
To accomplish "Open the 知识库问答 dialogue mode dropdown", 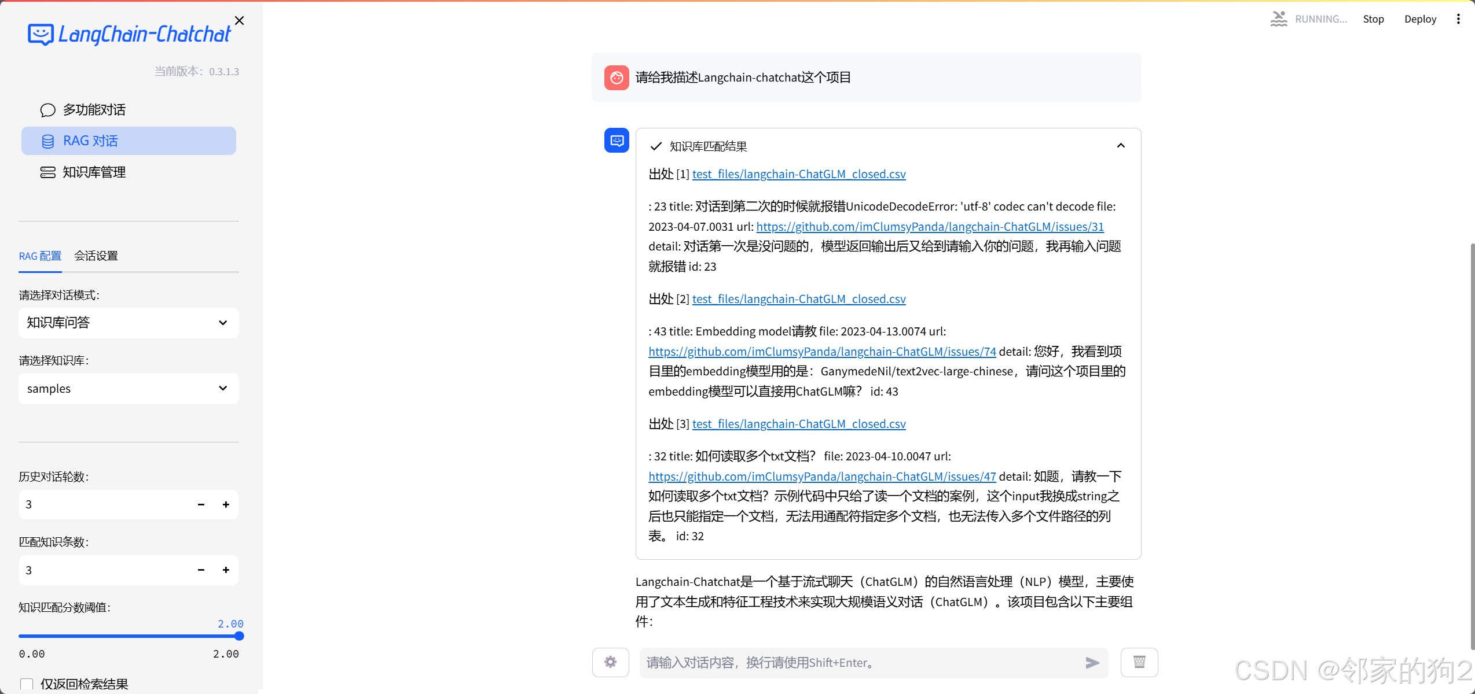I will [x=129, y=323].
